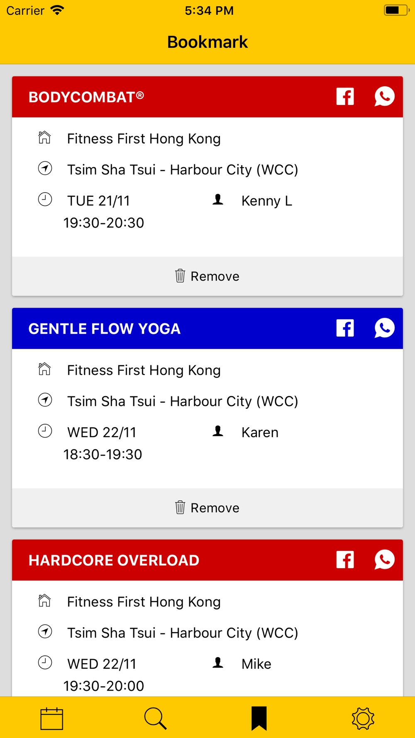415x738 pixels.
Task: Click the location icon in BODYCOMBAT card
Action: (x=45, y=169)
